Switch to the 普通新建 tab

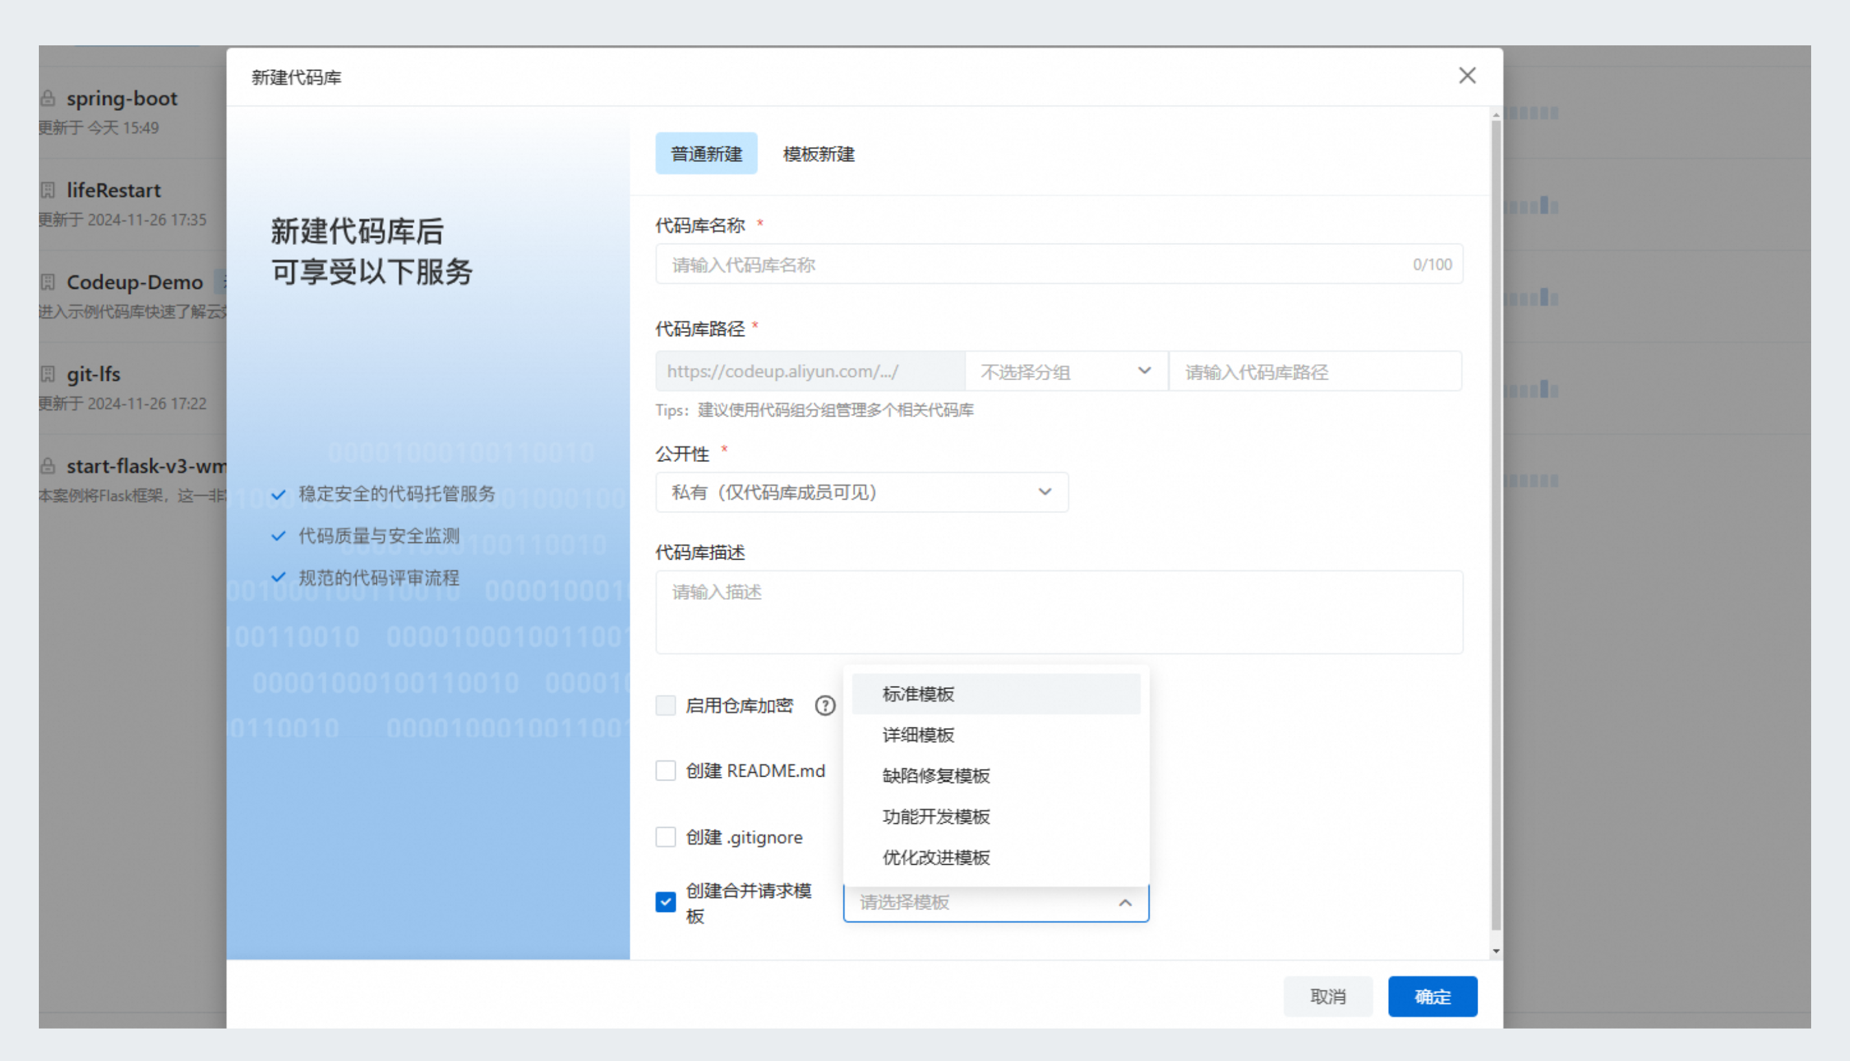706,154
